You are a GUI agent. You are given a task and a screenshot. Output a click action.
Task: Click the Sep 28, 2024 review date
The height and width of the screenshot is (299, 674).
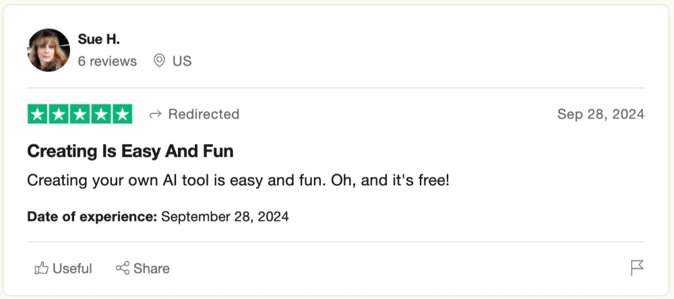(x=601, y=114)
